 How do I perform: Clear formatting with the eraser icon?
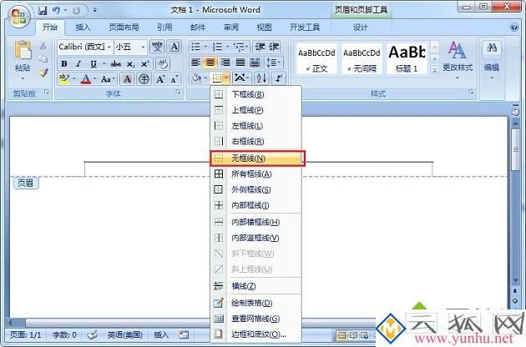[x=163, y=63]
